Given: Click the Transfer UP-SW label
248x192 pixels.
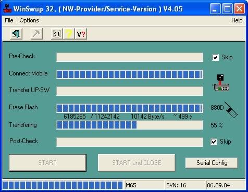Looking at the screenshot, I should (29, 90).
